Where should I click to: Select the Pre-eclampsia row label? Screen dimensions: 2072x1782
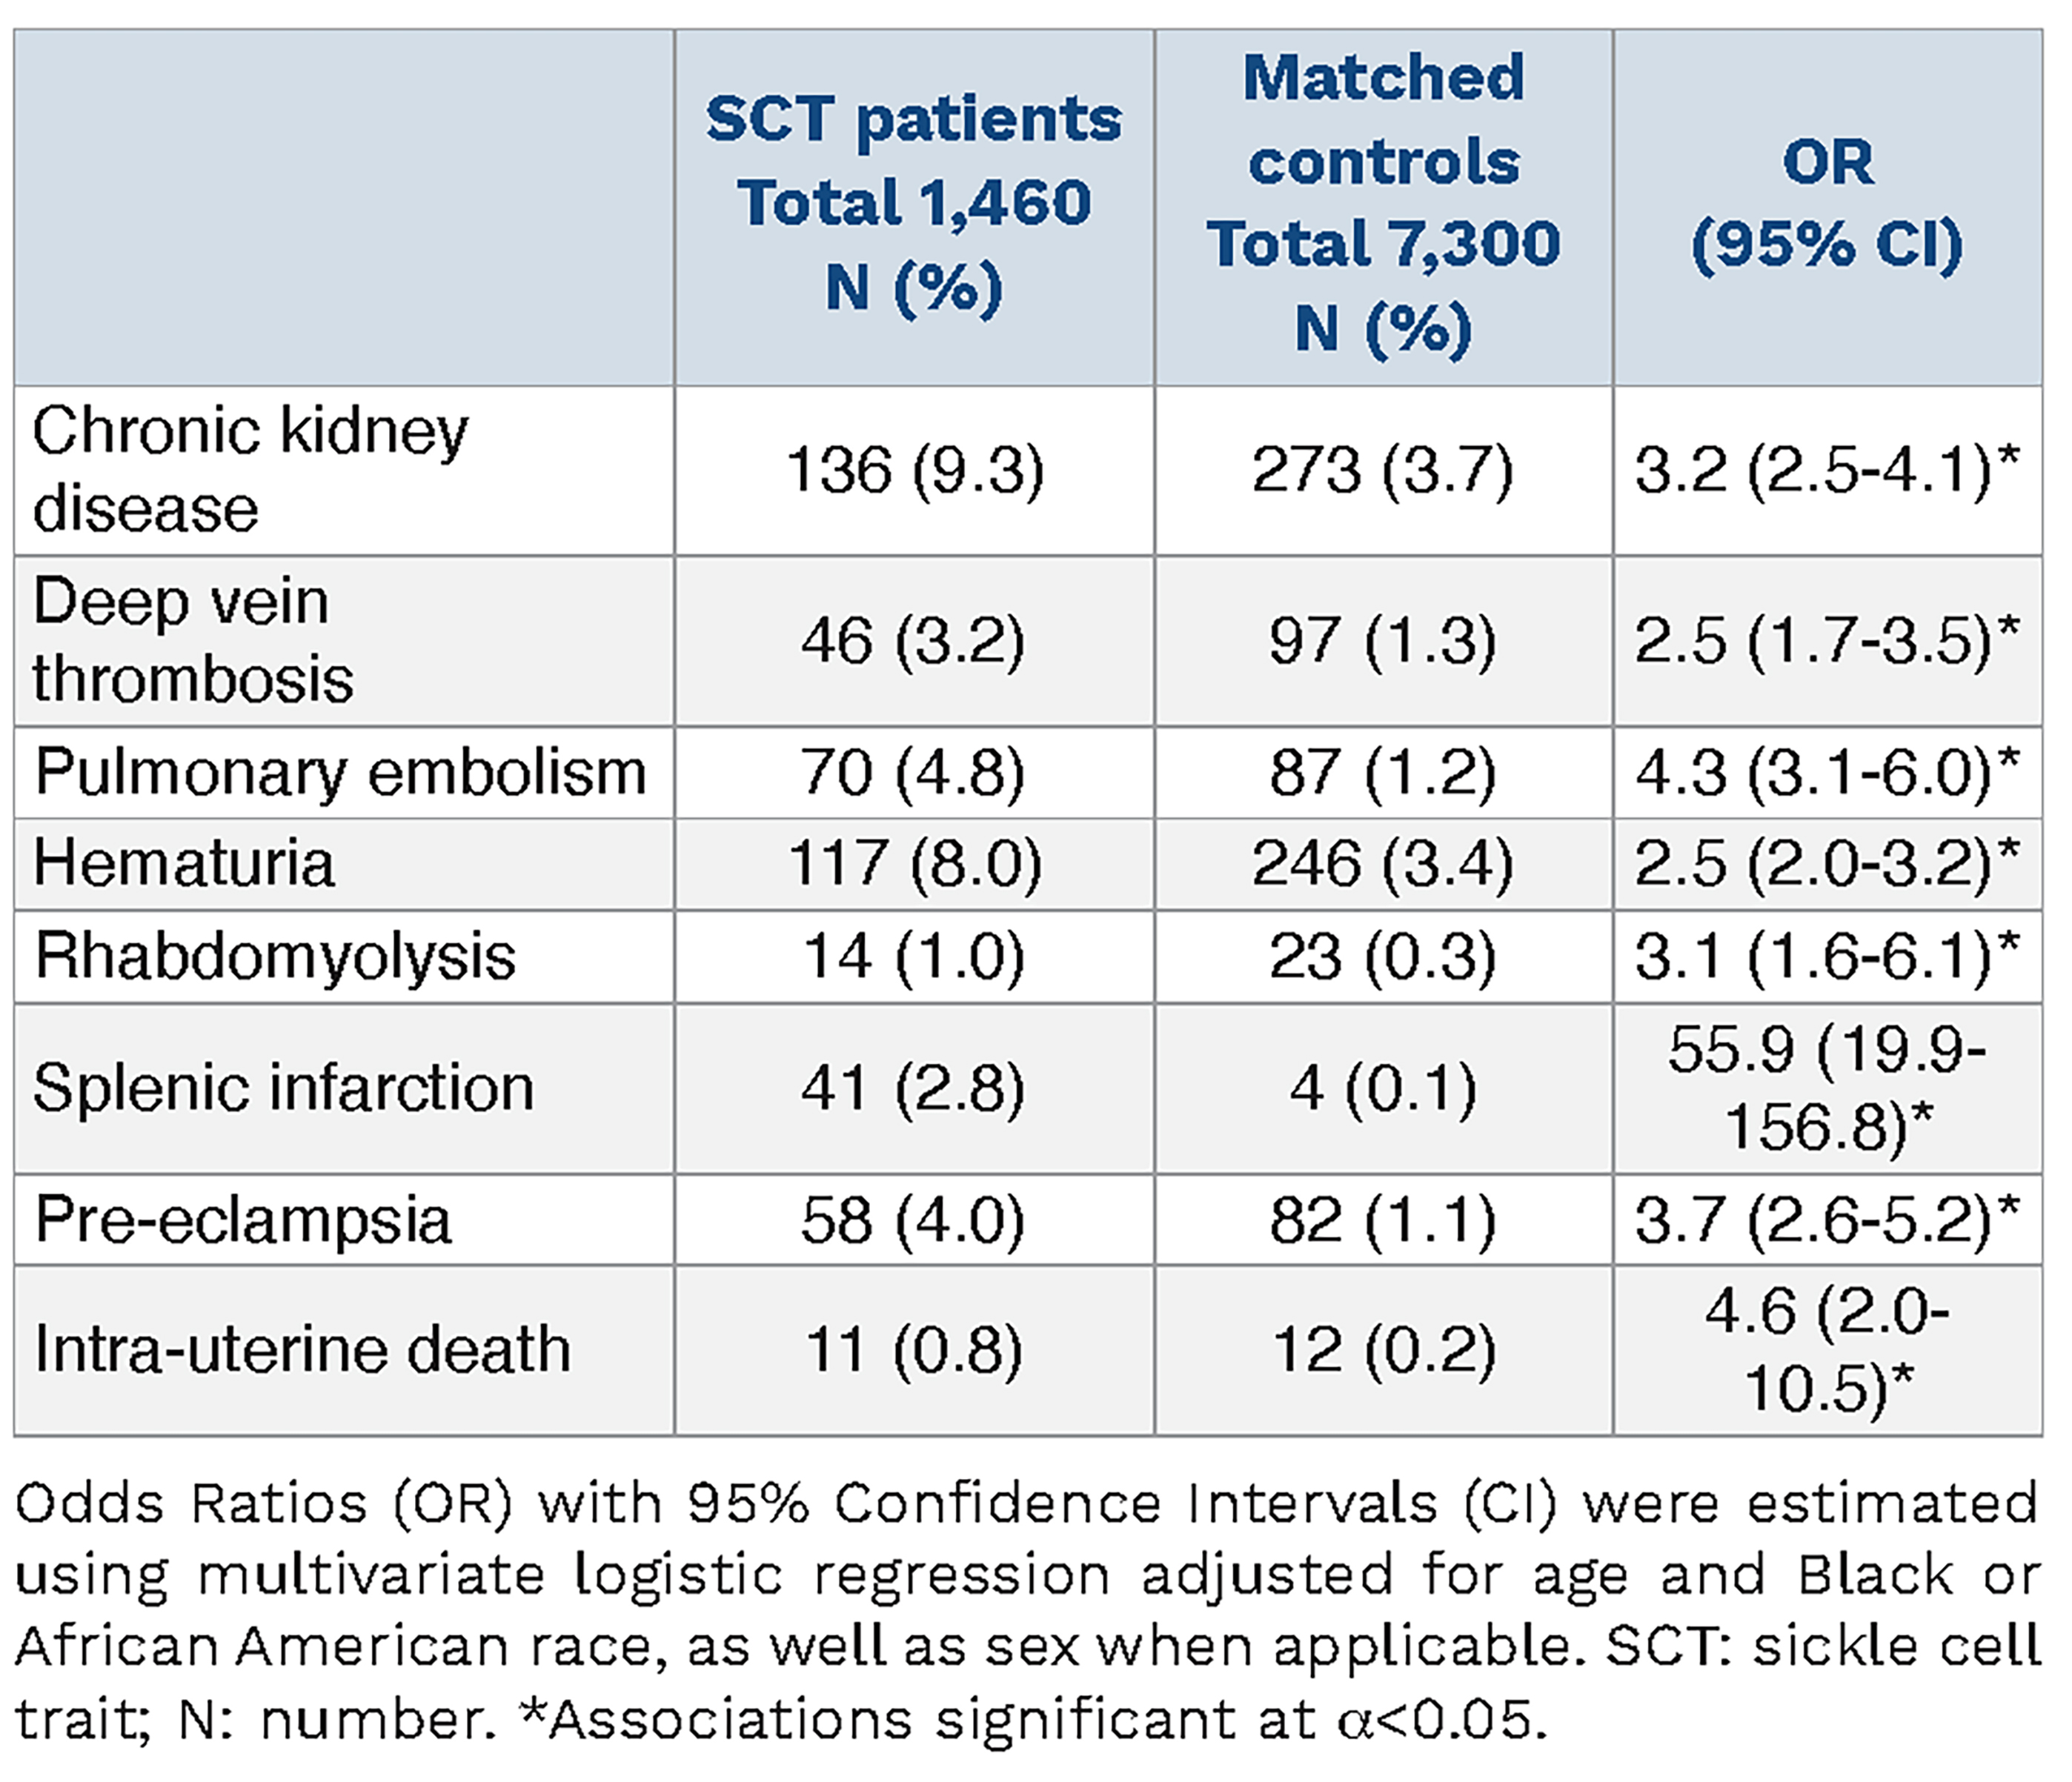point(243,1220)
